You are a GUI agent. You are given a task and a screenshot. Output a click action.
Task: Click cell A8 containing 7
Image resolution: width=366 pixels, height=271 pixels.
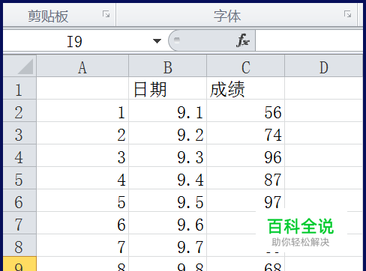(82, 246)
